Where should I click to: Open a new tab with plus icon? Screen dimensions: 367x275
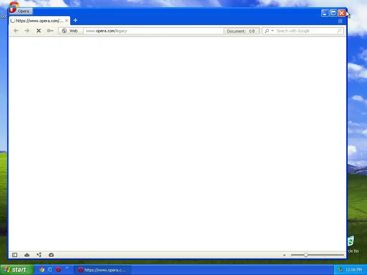click(75, 20)
